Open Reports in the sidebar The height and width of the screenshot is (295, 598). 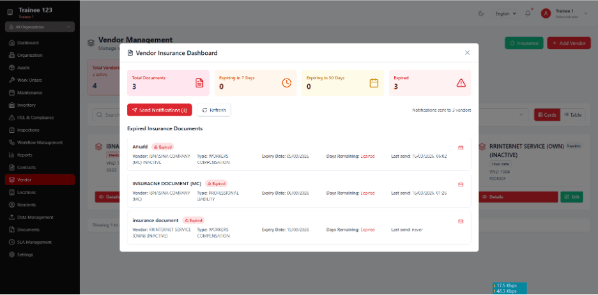click(x=40, y=155)
